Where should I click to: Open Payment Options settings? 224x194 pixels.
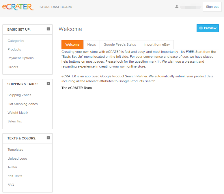click(x=20, y=58)
